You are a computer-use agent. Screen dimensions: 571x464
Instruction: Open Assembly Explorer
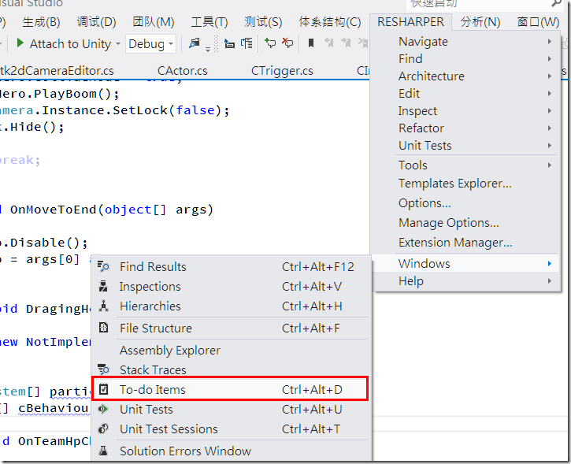point(231,350)
